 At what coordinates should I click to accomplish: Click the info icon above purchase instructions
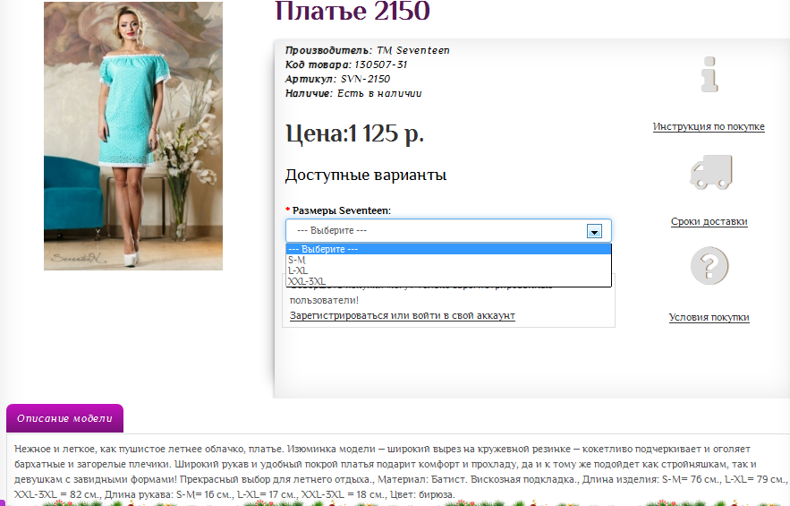(x=709, y=74)
